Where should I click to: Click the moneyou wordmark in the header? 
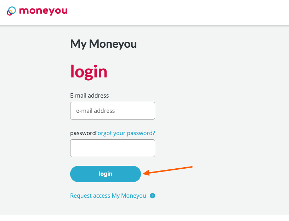click(x=44, y=11)
